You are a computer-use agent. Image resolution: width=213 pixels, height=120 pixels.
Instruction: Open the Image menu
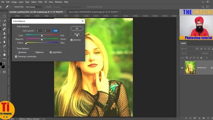[x=14, y=2]
